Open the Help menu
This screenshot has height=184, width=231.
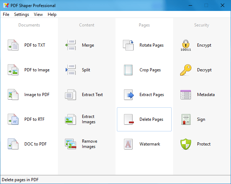pos(52,14)
